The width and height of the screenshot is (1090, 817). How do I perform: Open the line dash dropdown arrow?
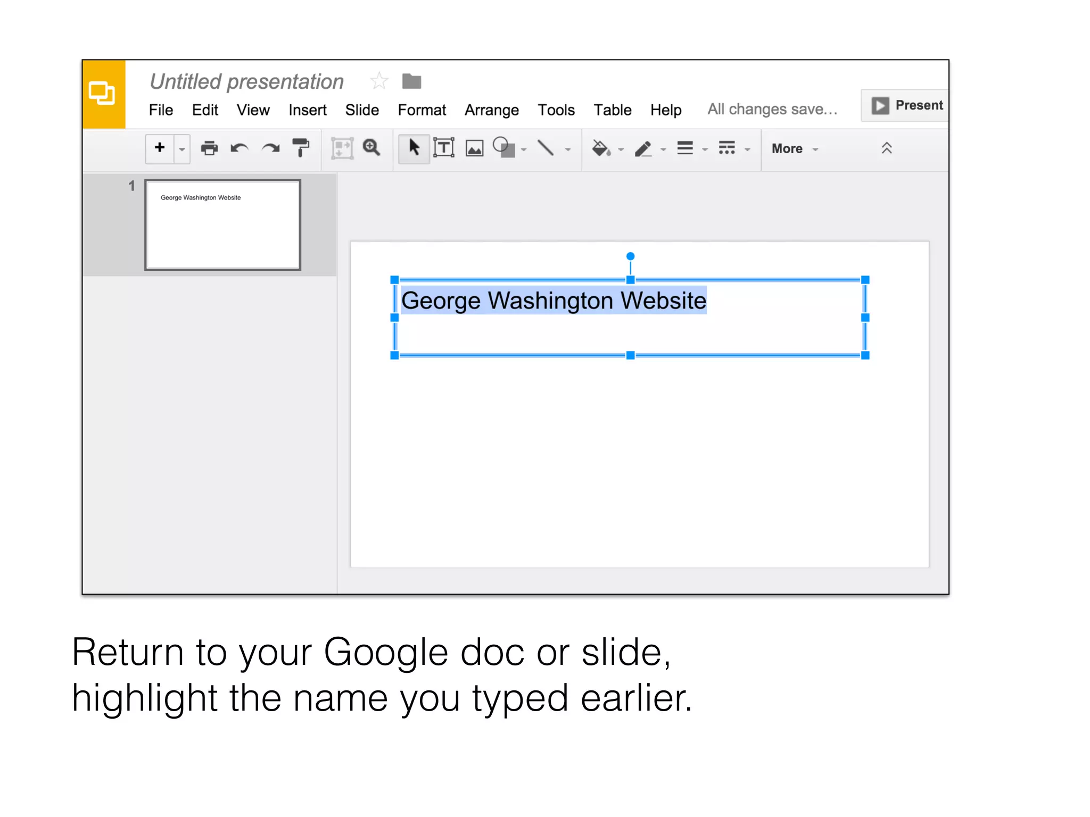(747, 149)
